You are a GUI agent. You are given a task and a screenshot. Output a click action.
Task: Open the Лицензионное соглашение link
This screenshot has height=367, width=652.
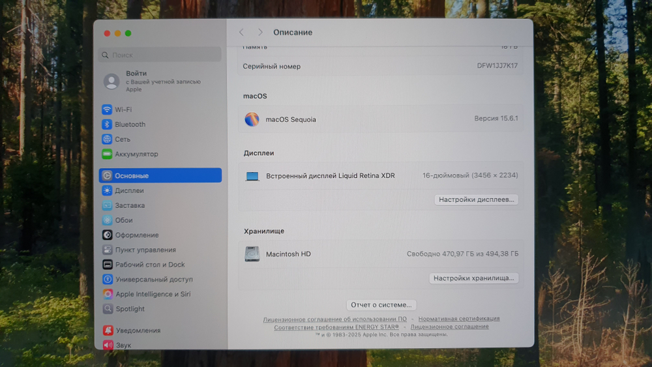click(449, 327)
